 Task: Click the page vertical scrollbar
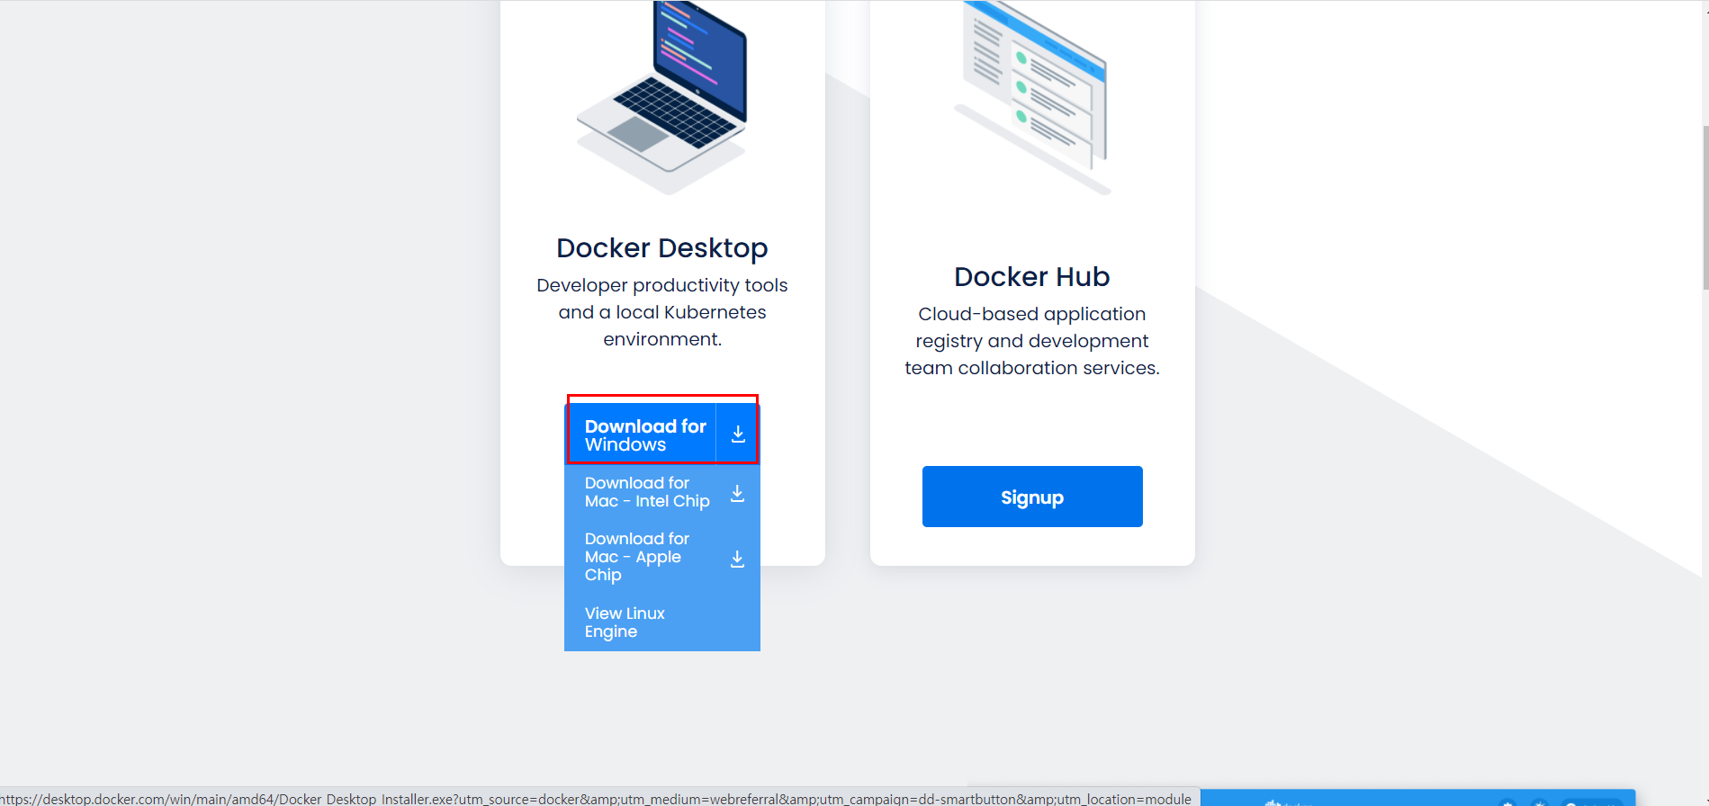pos(1705,207)
